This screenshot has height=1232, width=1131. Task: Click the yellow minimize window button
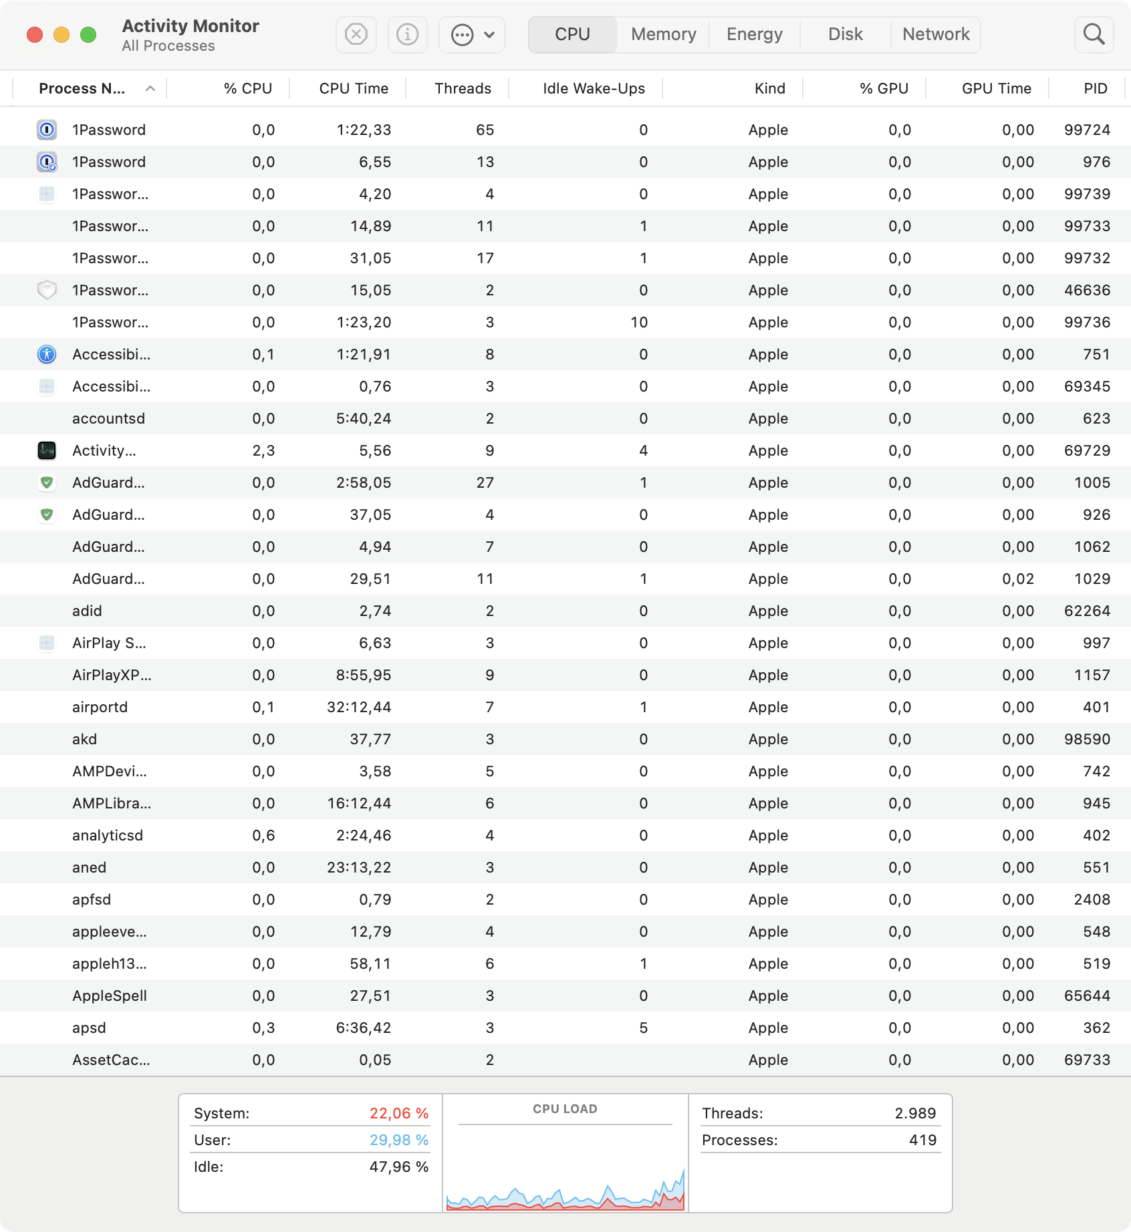[61, 35]
